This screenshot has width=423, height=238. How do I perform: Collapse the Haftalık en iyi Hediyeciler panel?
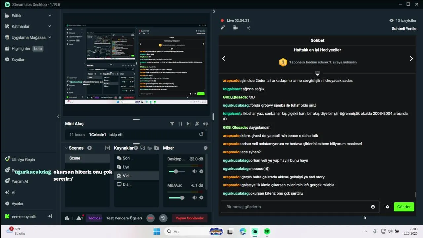pos(317,73)
